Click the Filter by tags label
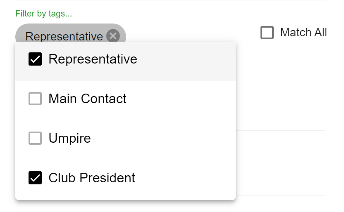Image resolution: width=344 pixels, height=212 pixels. 44,14
